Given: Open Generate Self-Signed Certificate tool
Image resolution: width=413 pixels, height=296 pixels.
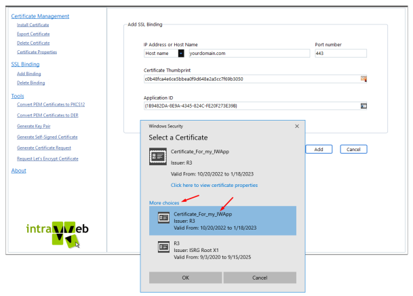Looking at the screenshot, I should tap(47, 137).
